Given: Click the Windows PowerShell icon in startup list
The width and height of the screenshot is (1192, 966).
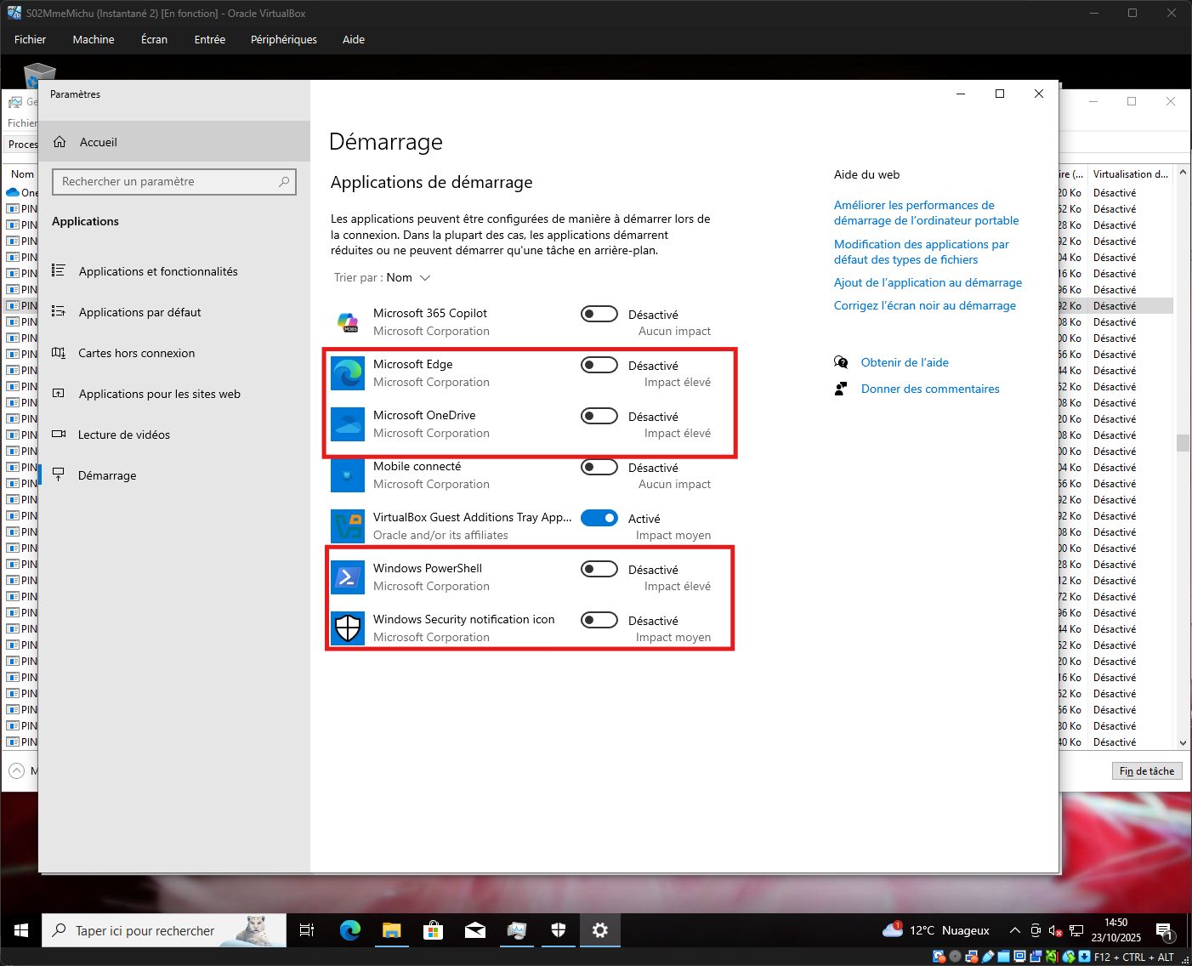Looking at the screenshot, I should tap(348, 577).
